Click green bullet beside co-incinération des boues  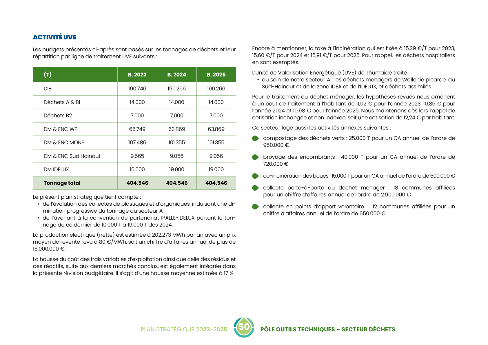[255, 176]
